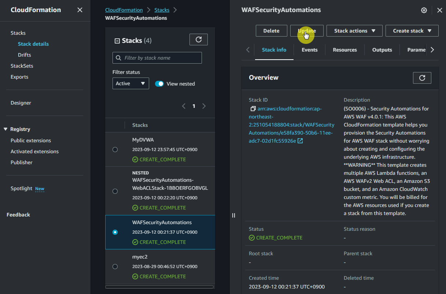Image resolution: width=446 pixels, height=294 pixels.
Task: Click the Update button
Action: 307,31
